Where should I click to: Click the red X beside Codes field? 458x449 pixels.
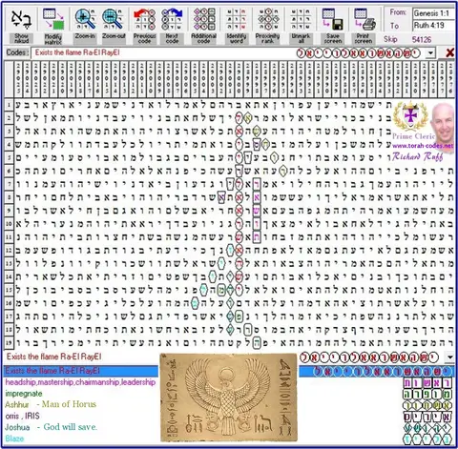449,52
